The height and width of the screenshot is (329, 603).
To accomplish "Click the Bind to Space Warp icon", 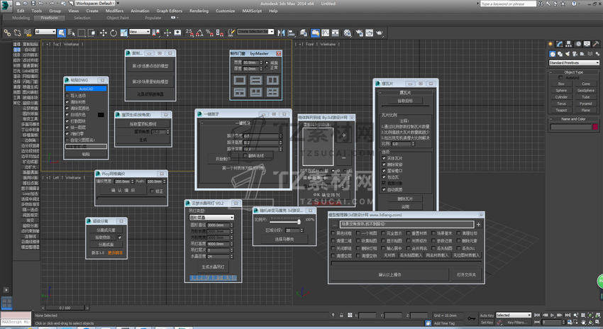I will point(27,33).
